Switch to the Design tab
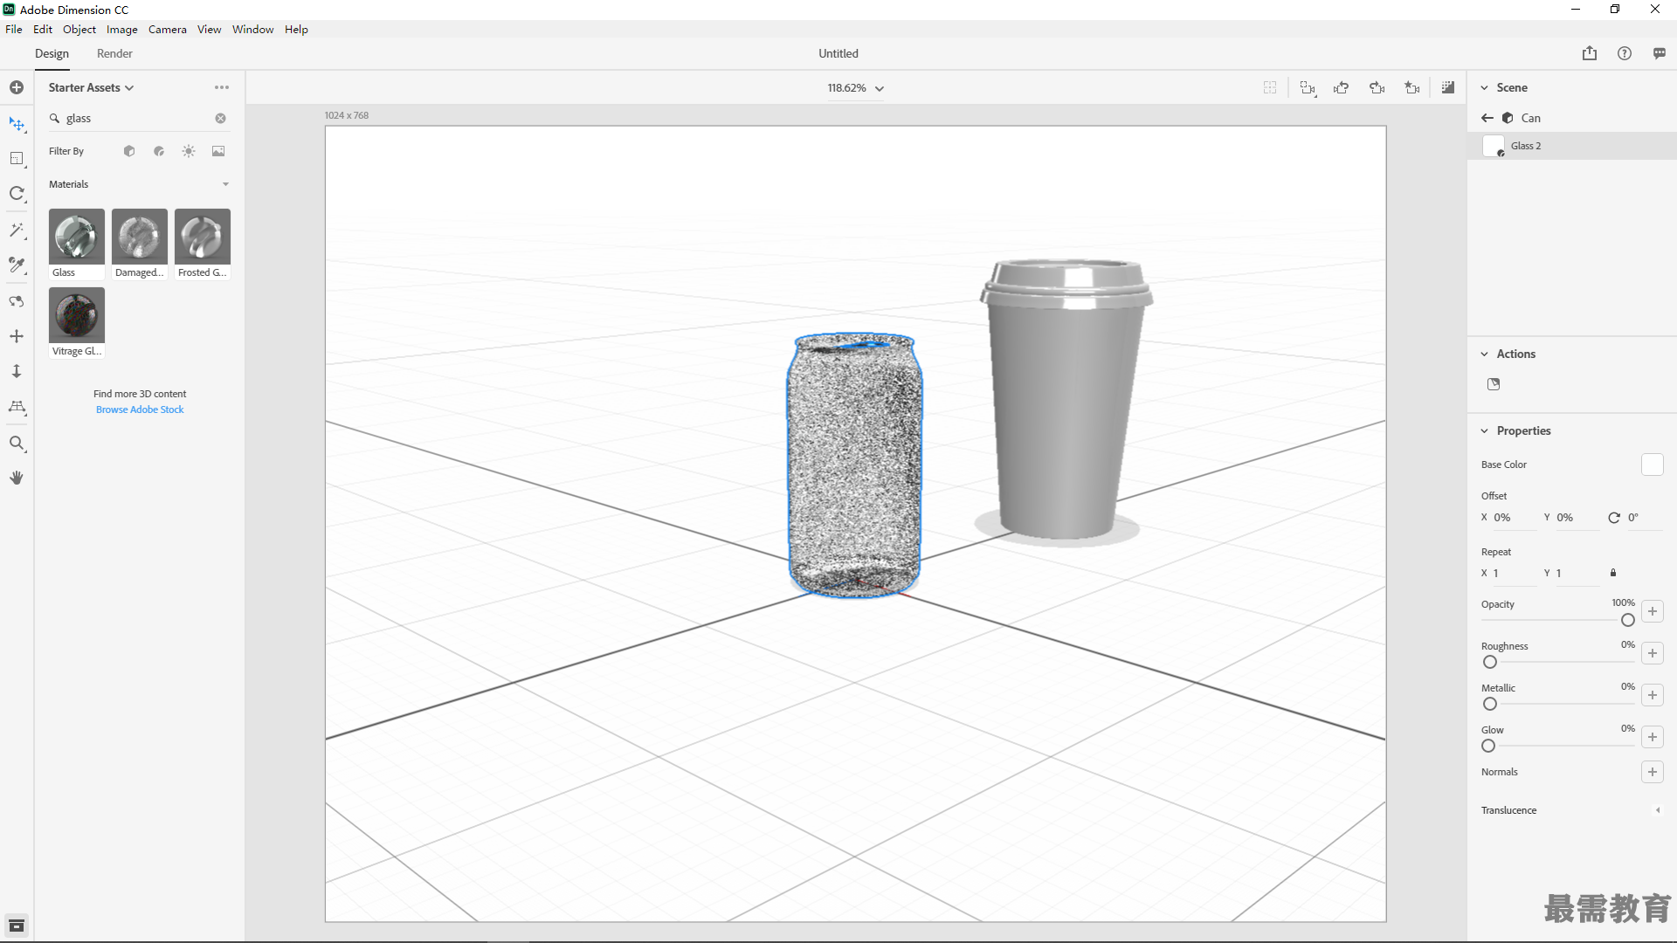This screenshot has height=943, width=1677. pos(52,53)
